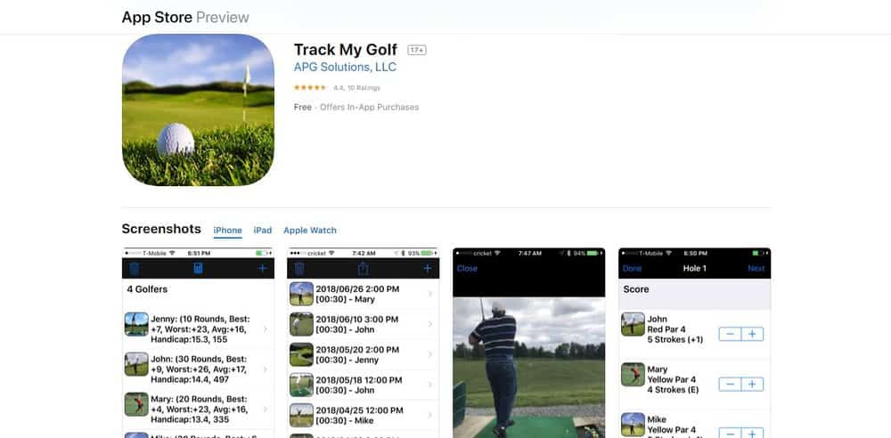Click thumbnail of 2018/06/26 Mary round
Screen dimensions: 891x438
pos(301,294)
